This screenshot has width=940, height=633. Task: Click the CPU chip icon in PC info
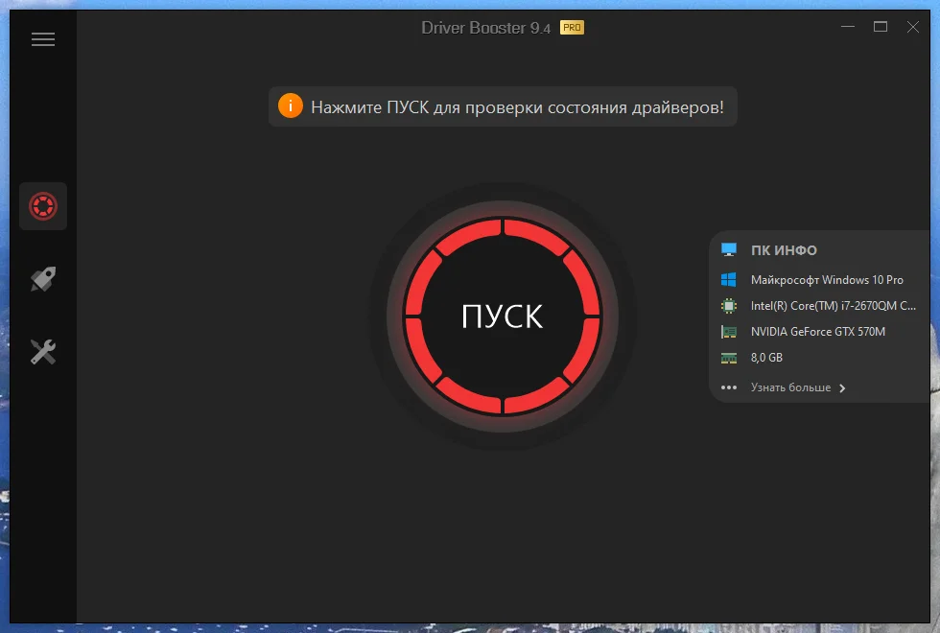(x=728, y=306)
